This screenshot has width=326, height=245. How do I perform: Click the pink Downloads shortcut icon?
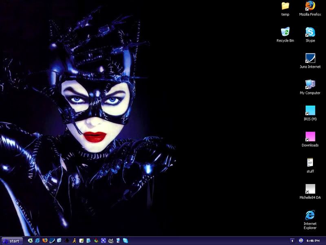(310, 137)
